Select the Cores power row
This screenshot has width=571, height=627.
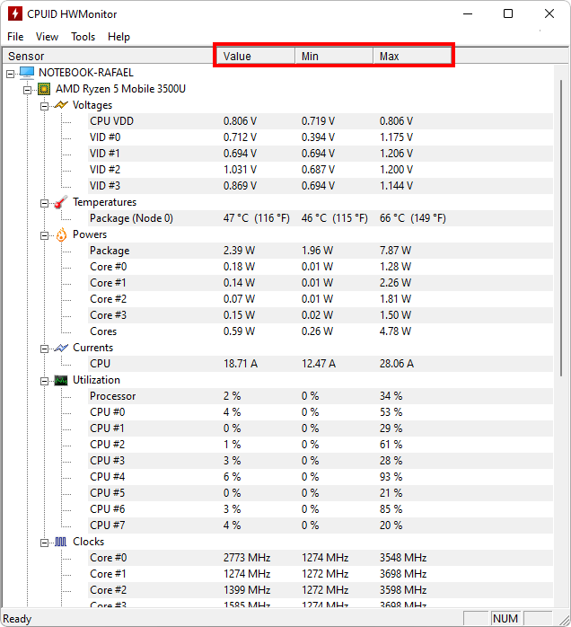tap(321, 331)
